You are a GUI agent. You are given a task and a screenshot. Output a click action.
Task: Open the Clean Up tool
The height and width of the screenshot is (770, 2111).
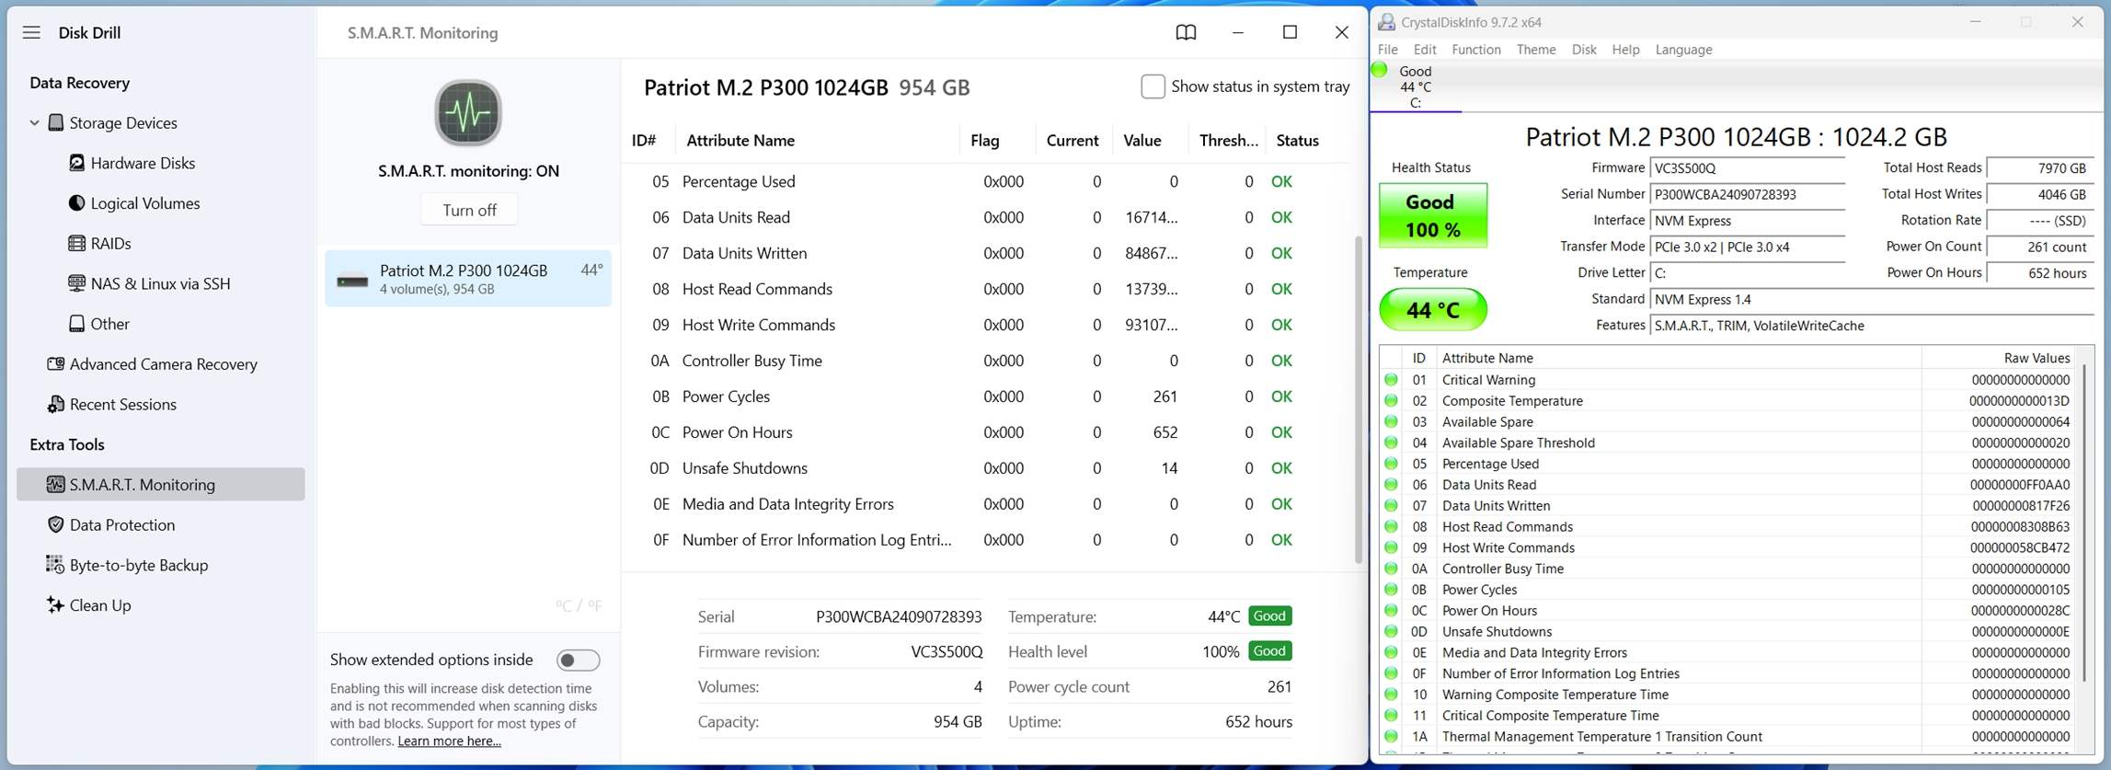[99, 605]
